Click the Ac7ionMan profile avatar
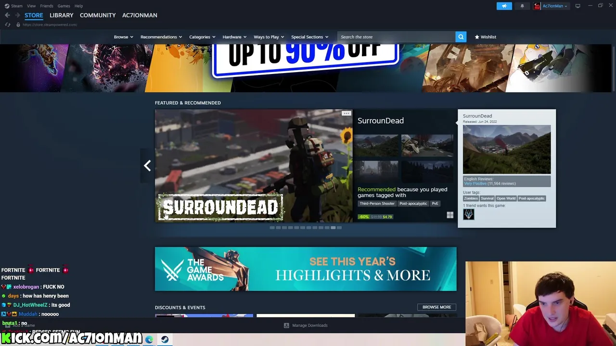 (x=537, y=6)
